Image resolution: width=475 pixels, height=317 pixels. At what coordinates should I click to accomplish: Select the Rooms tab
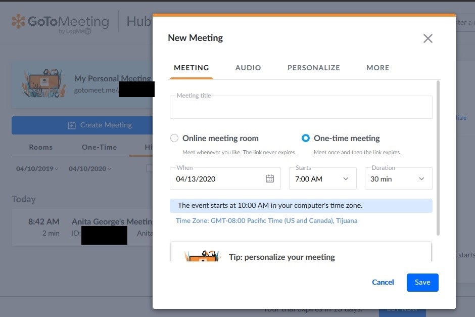click(40, 147)
